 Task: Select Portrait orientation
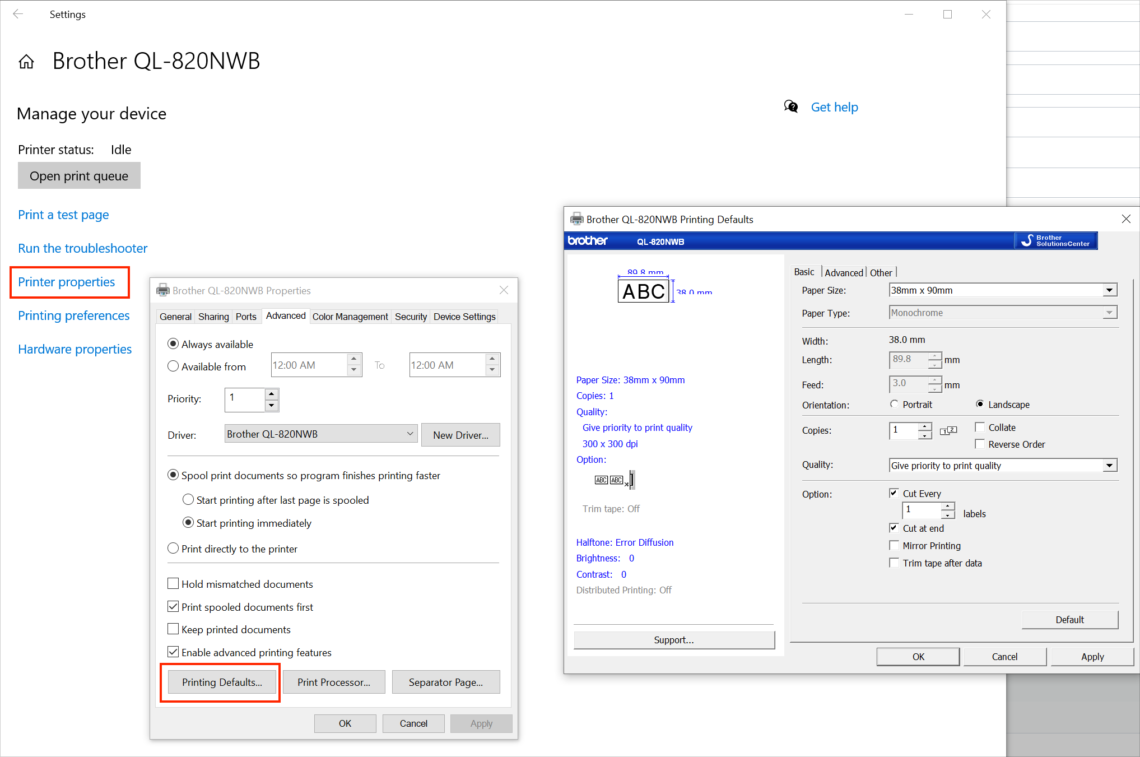(894, 404)
